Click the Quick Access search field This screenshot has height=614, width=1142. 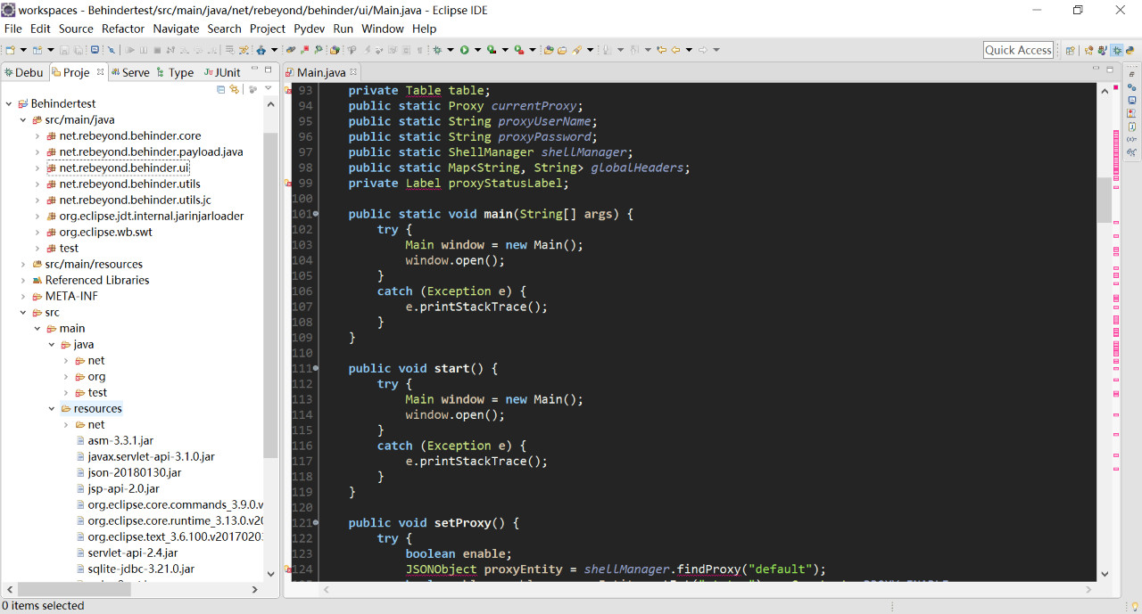pyautogui.click(x=1018, y=50)
